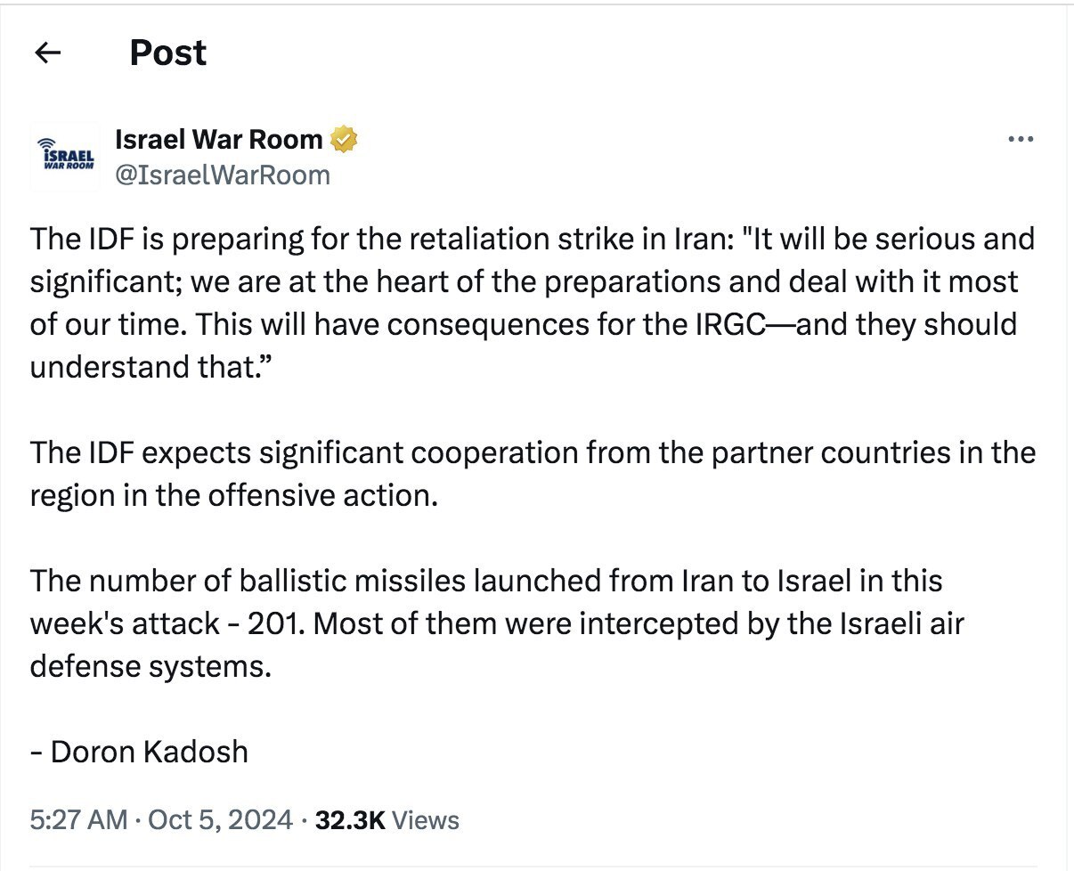The image size is (1074, 871).
Task: Click the gold verified badge
Action: 344,140
